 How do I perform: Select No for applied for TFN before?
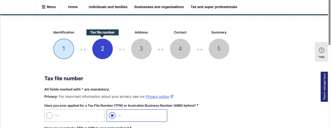(137, 115)
